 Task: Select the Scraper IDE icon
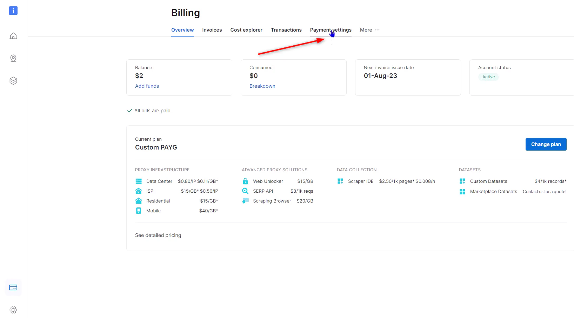coord(340,181)
